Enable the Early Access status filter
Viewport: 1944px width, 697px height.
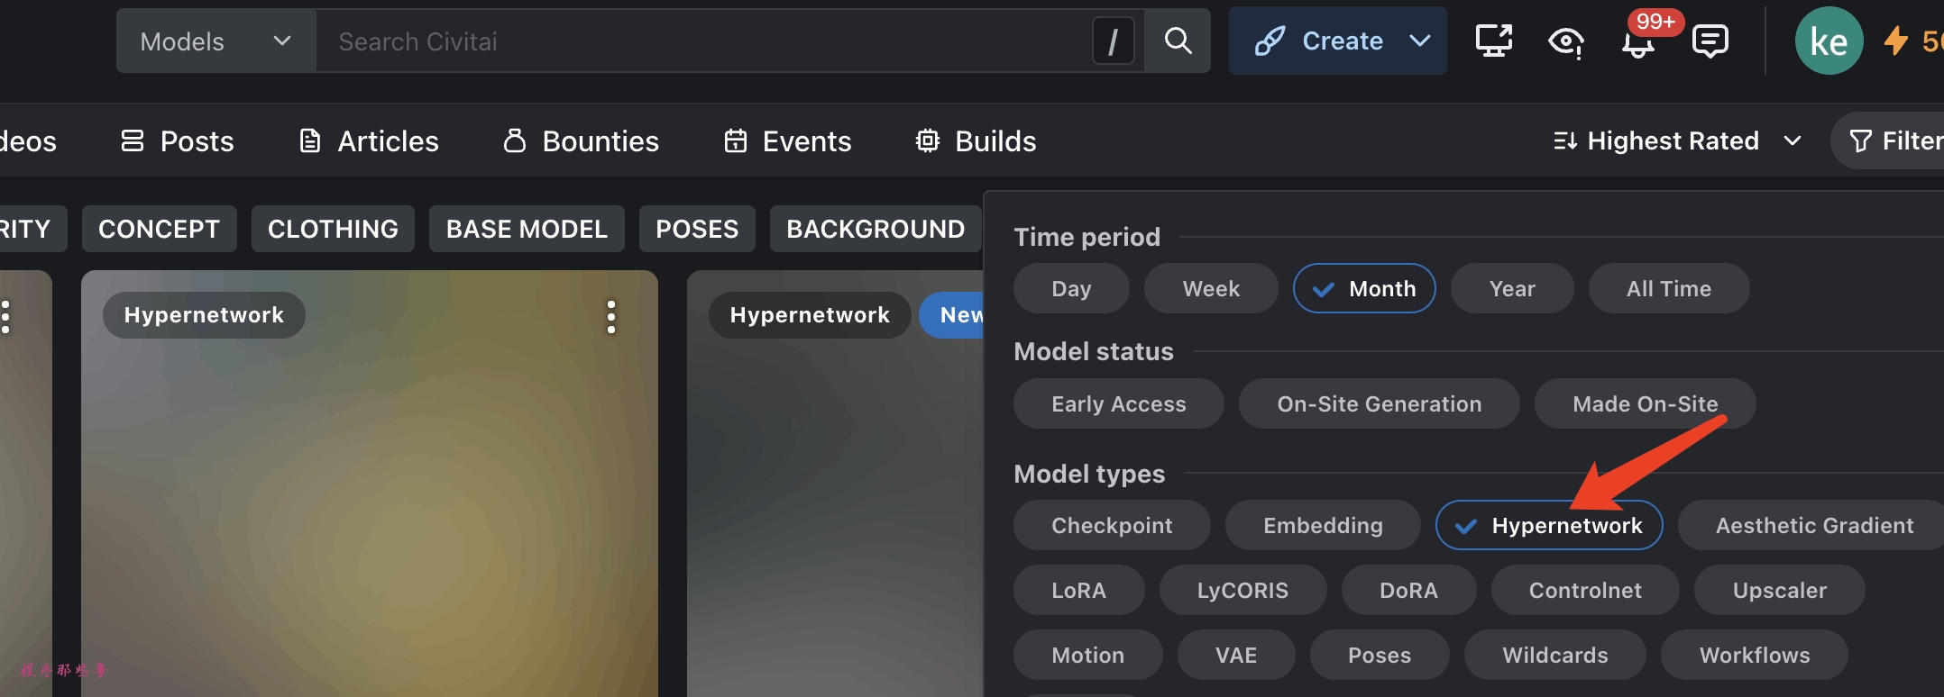click(x=1118, y=403)
